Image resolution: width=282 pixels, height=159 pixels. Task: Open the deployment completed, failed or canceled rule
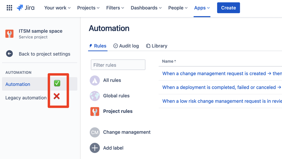(x=222, y=87)
